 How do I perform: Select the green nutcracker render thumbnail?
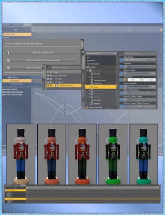pyautogui.click(x=113, y=154)
